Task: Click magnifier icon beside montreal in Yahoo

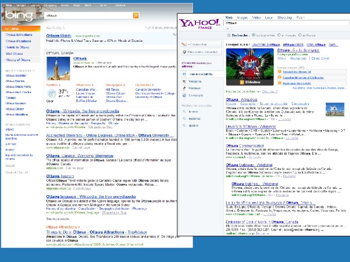Action: pyautogui.click(x=184, y=118)
